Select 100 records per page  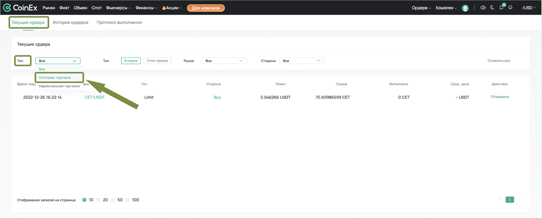point(128,200)
